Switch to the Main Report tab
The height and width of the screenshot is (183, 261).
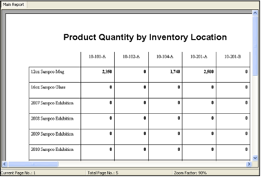pos(13,4)
